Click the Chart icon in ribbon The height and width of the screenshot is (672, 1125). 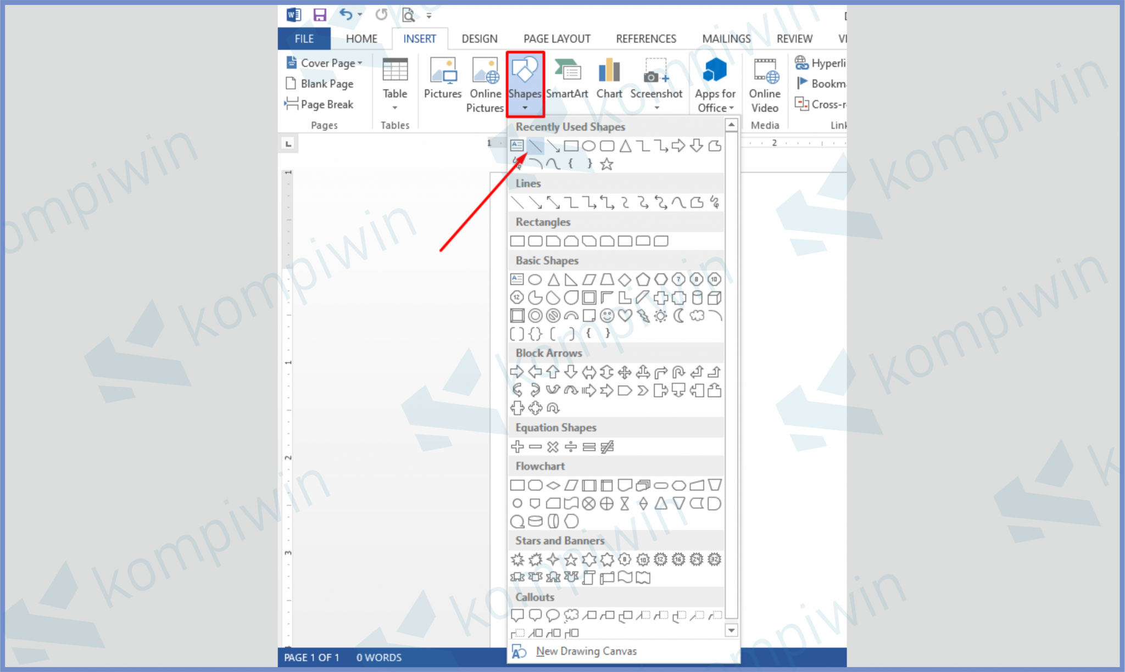click(609, 81)
